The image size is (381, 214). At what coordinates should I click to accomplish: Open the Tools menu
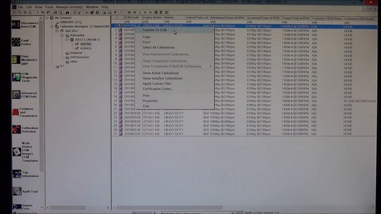coord(49,7)
